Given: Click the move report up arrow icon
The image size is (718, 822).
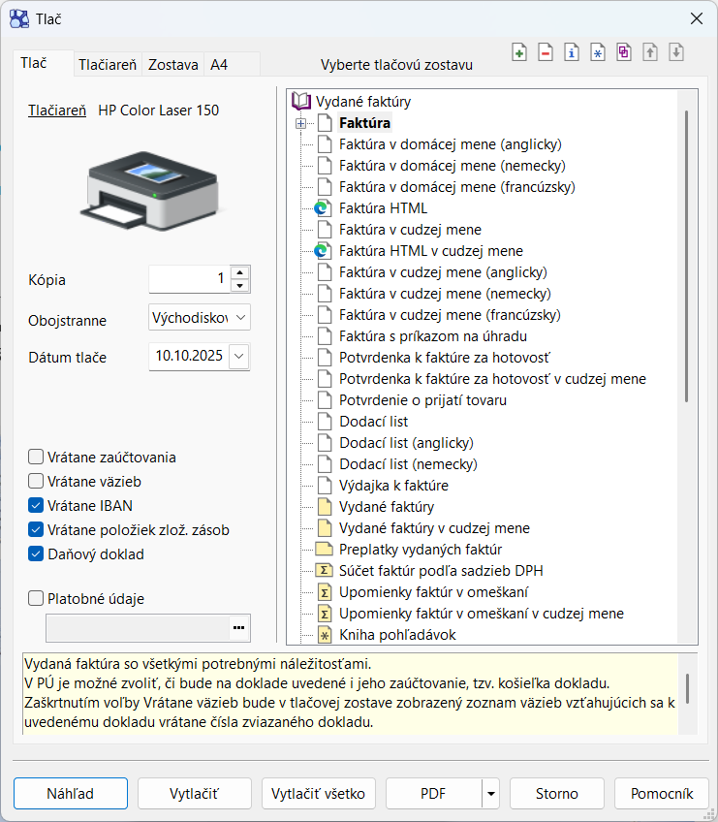Looking at the screenshot, I should coord(650,53).
